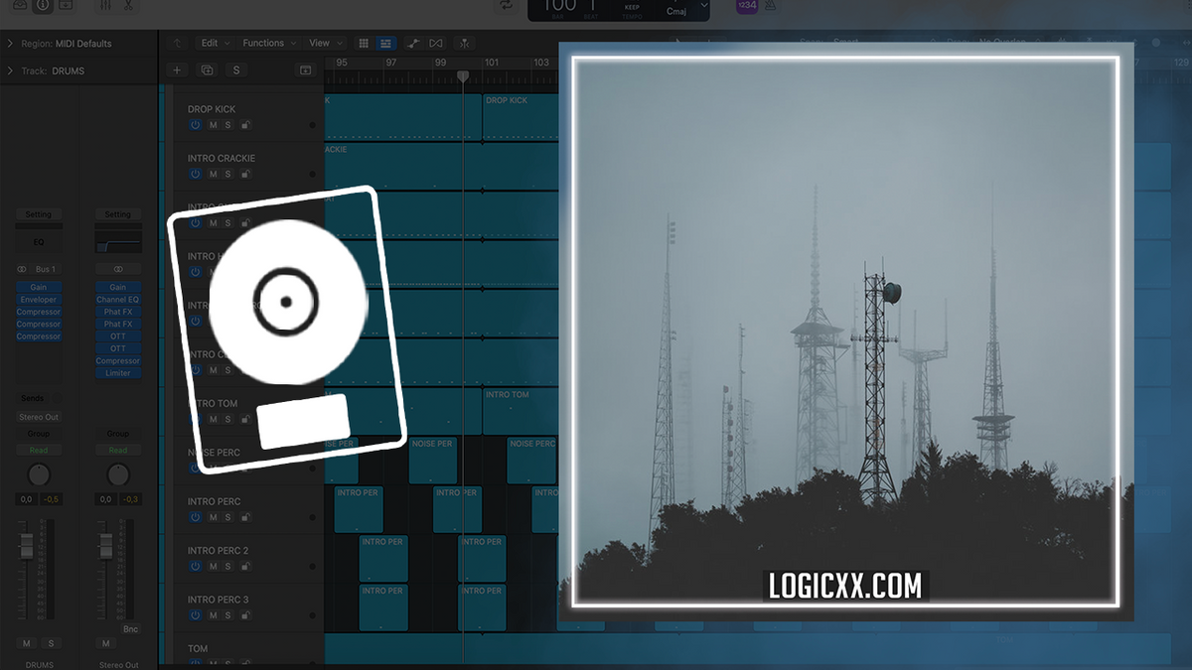This screenshot has height=670, width=1192.
Task: Click the catch playhead arrow icon
Action: [x=177, y=43]
